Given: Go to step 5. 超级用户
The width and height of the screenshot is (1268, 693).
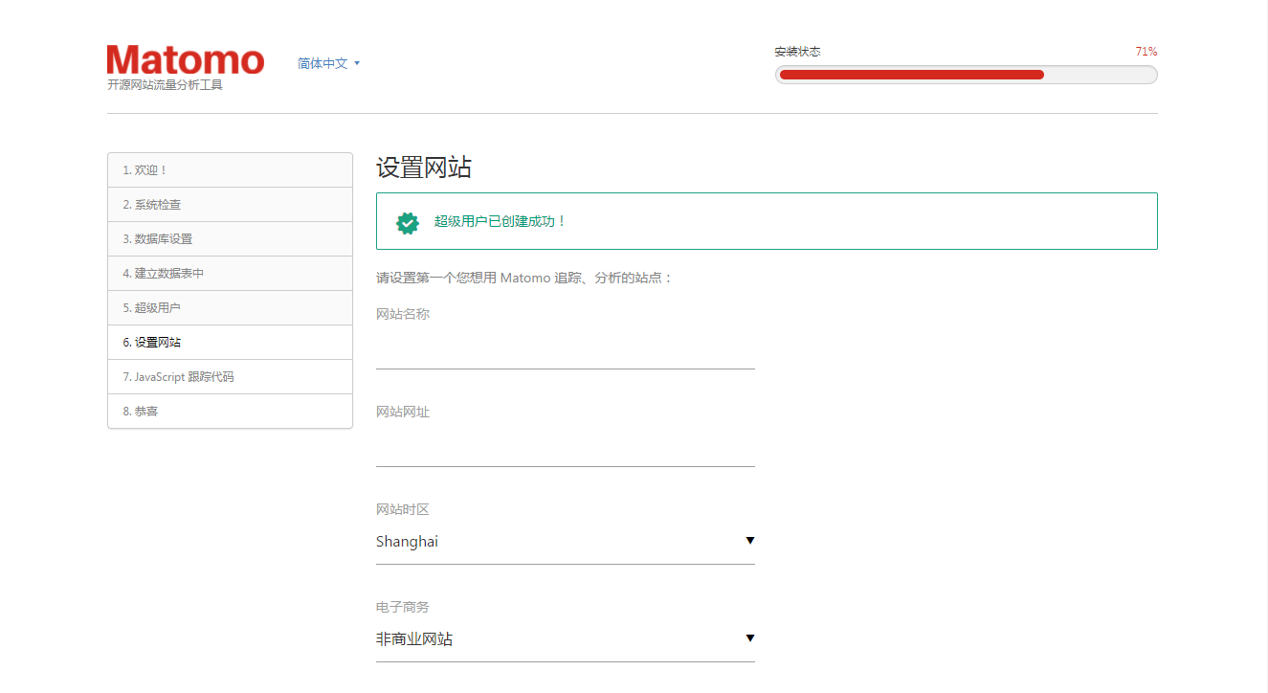Looking at the screenshot, I should point(230,308).
